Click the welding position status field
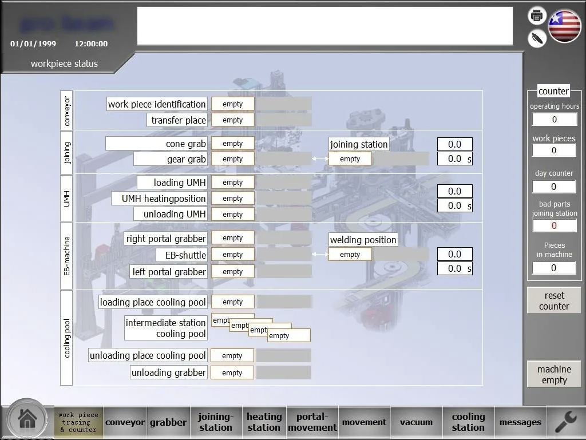Screen dimensions: 586x440 tap(350, 255)
